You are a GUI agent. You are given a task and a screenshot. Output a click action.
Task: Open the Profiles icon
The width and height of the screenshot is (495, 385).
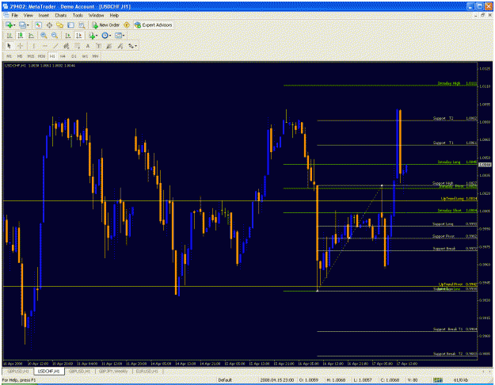(x=22, y=25)
